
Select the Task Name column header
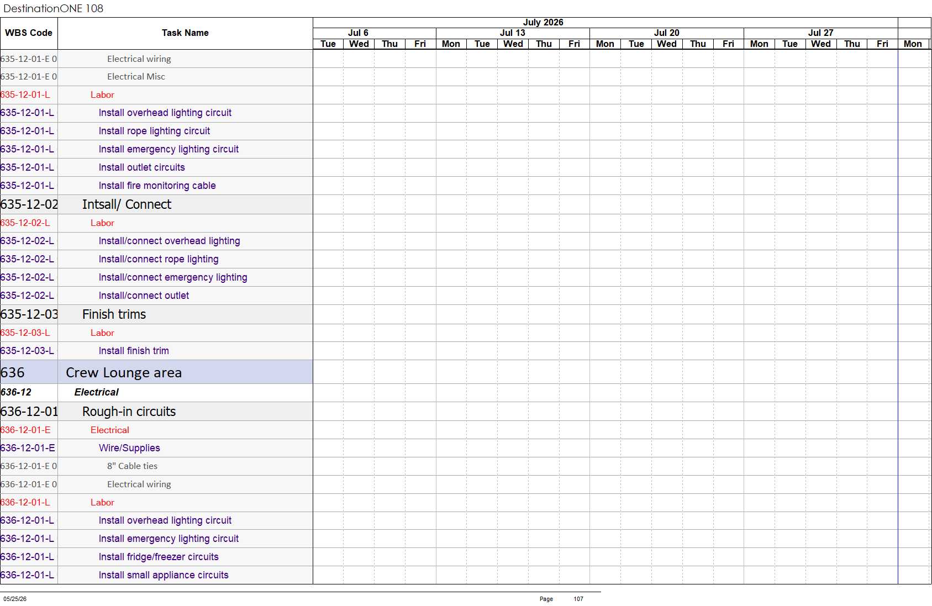[x=185, y=33]
